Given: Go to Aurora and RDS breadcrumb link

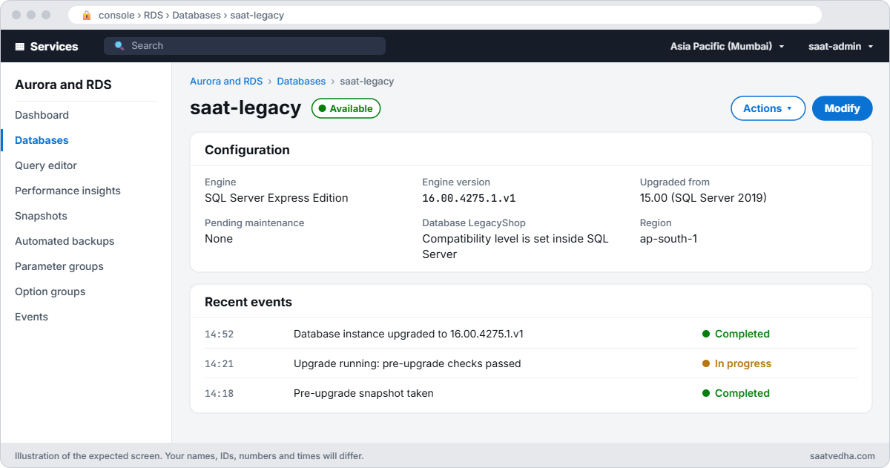Looking at the screenshot, I should [x=226, y=81].
